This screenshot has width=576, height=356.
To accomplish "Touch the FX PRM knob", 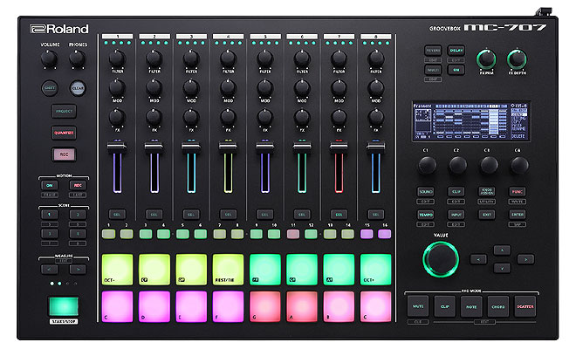I will (486, 59).
